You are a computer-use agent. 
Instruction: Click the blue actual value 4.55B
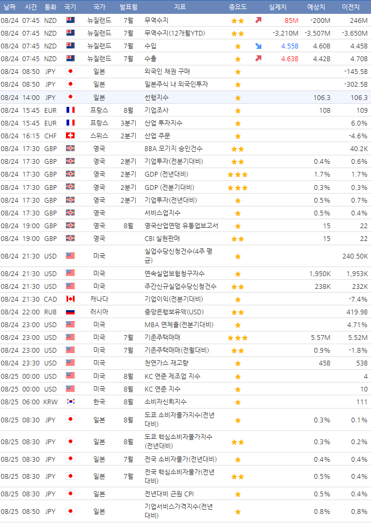click(290, 46)
